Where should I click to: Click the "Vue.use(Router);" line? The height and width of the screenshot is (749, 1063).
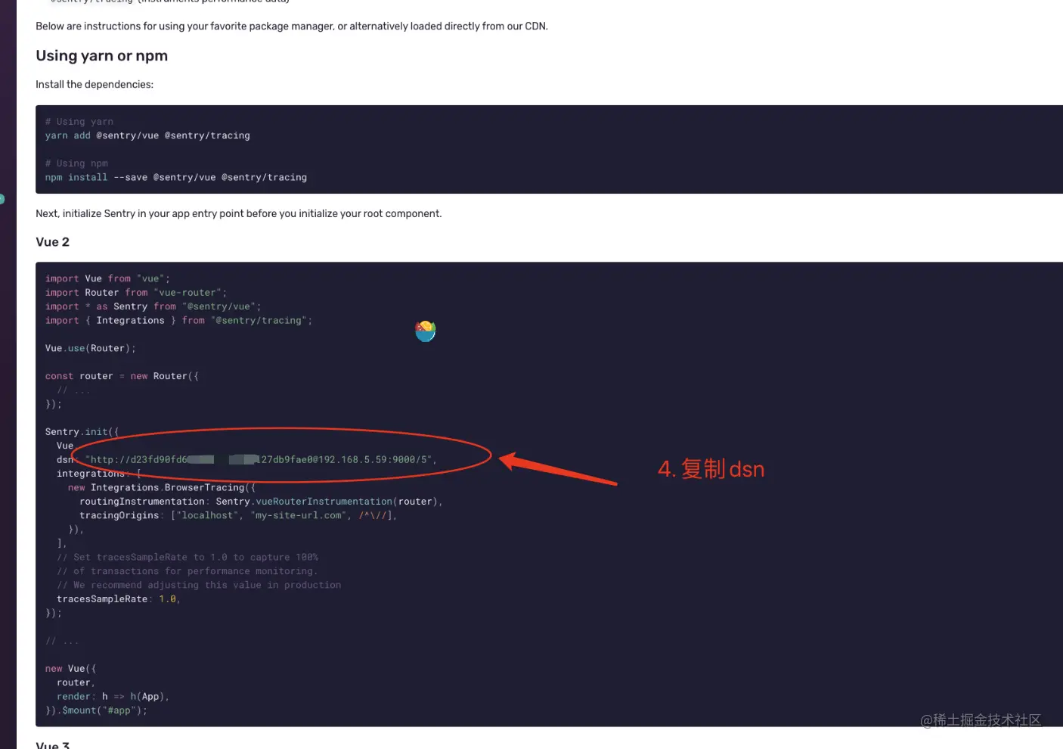point(90,349)
